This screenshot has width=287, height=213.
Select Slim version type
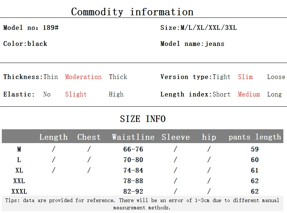[x=245, y=77]
